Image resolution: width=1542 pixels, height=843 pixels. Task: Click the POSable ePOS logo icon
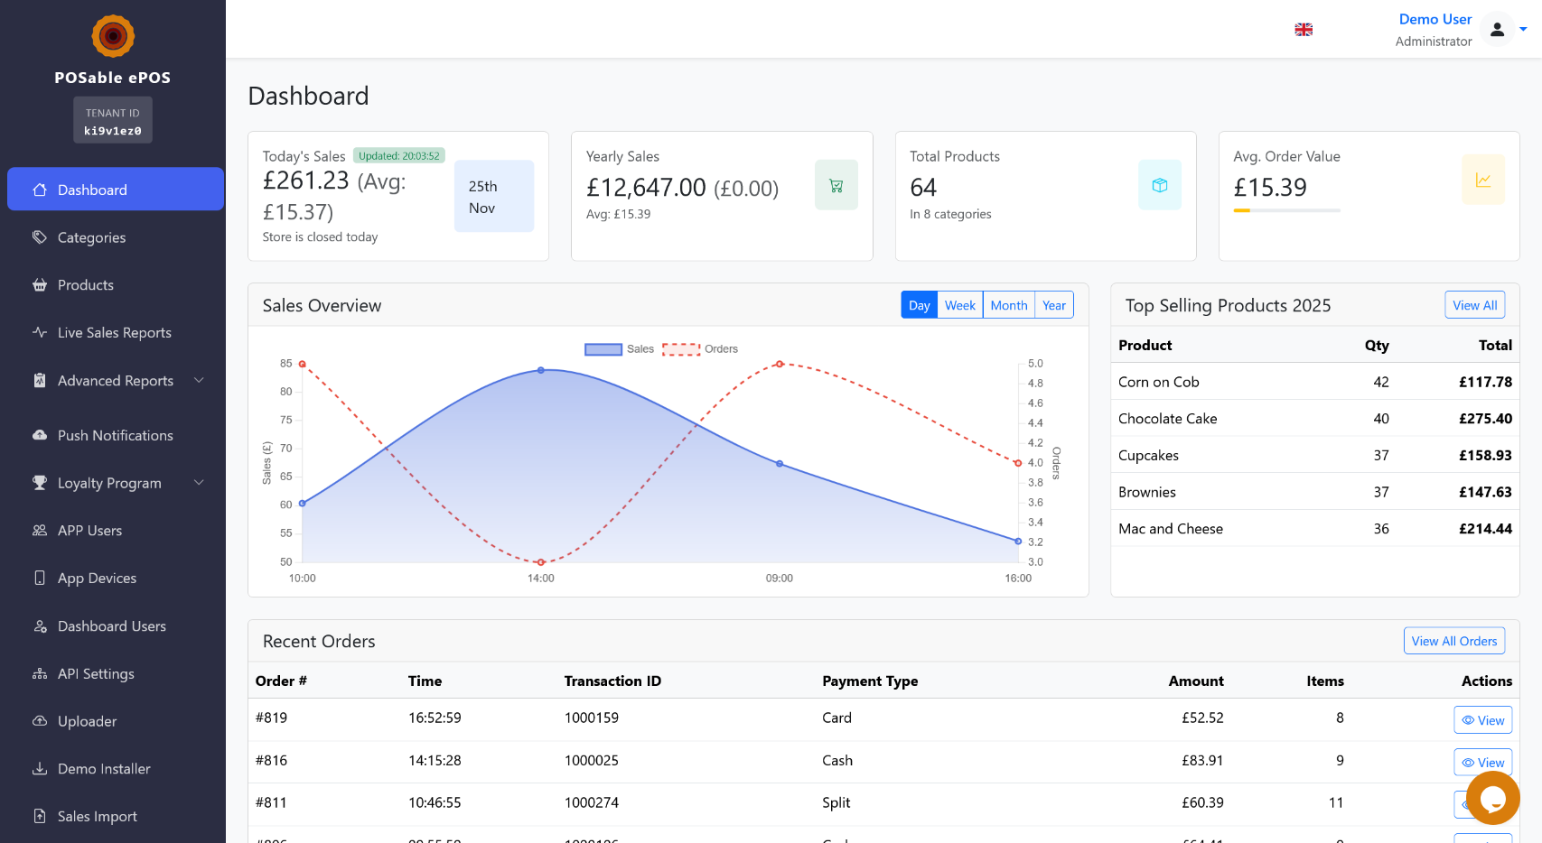[x=113, y=36]
